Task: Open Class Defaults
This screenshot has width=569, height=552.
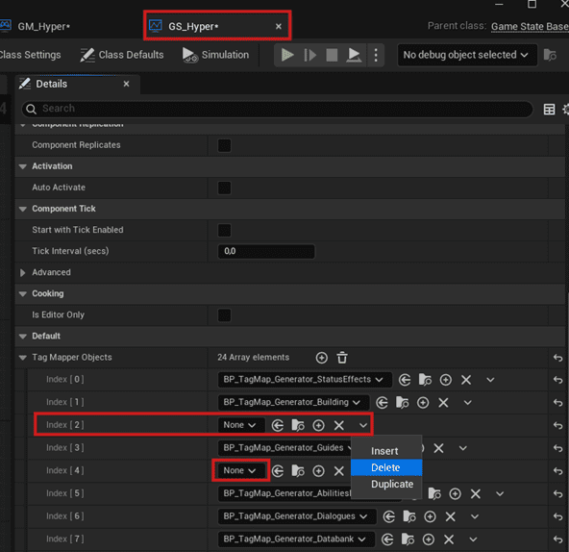Action: tap(122, 55)
